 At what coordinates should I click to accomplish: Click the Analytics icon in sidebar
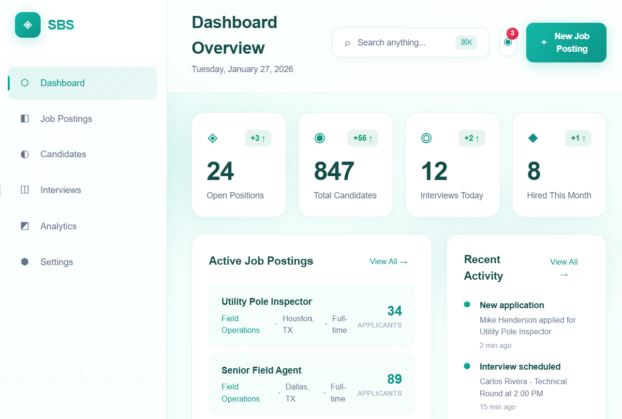(25, 226)
